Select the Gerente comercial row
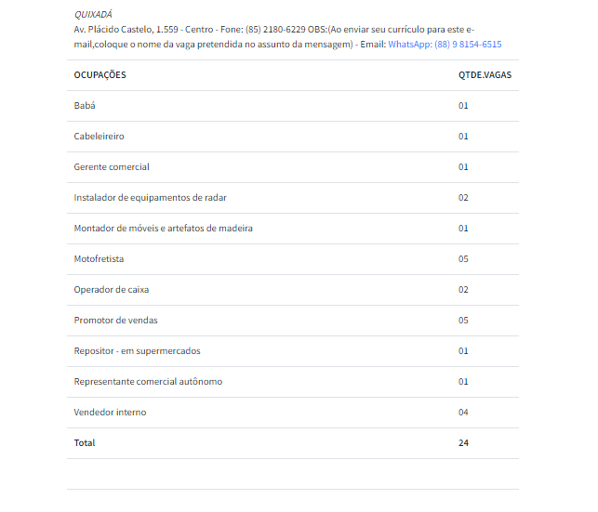This screenshot has height=512, width=598. pos(112,167)
